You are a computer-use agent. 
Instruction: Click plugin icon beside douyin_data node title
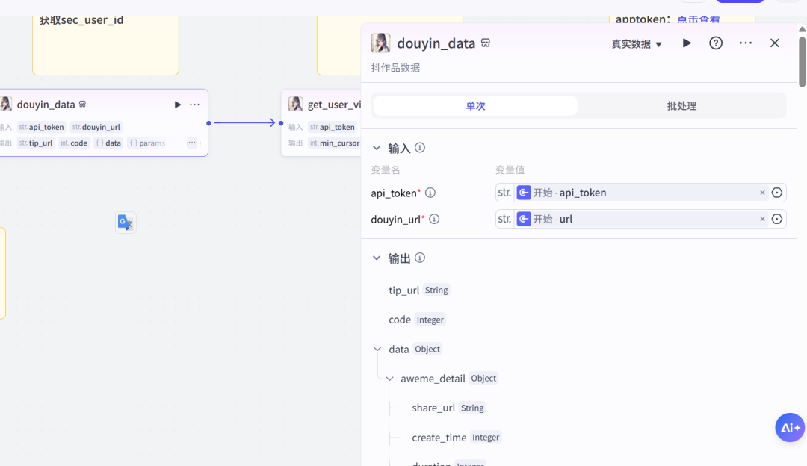tap(82, 105)
